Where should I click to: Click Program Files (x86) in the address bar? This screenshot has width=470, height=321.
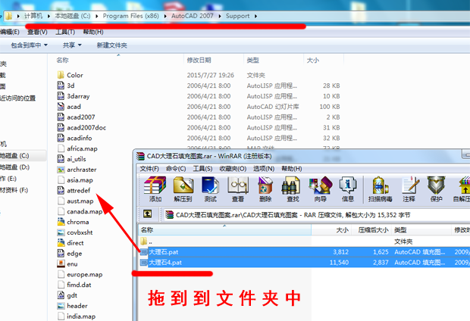tap(130, 16)
